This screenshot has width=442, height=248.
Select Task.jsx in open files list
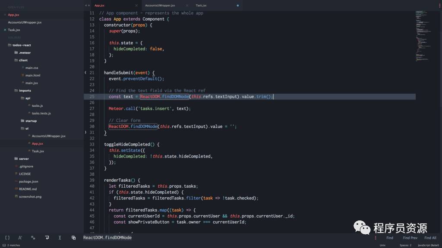coord(14,30)
